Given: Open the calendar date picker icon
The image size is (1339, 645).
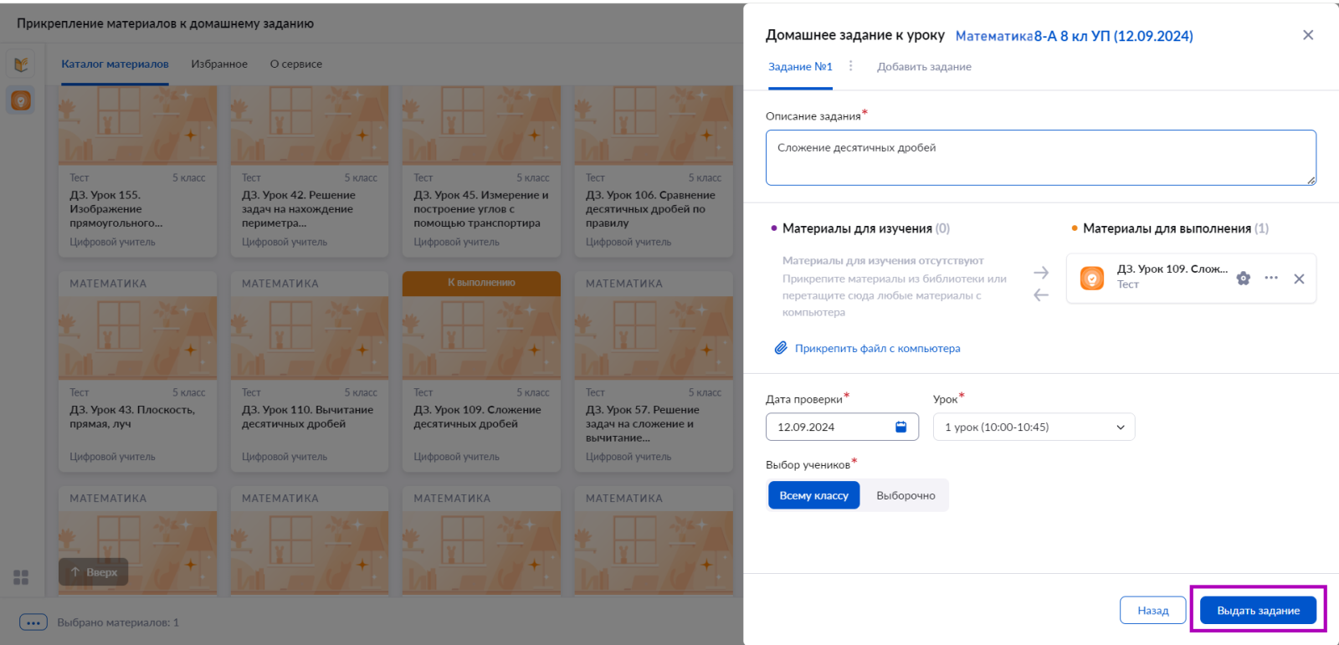Looking at the screenshot, I should click(x=901, y=427).
